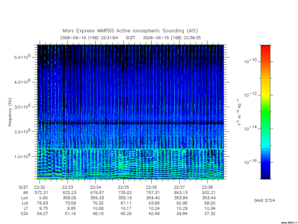The height and width of the screenshot is (224, 298).
Task: Click the start time 22:31:54 in the subtitle
Action: (109, 38)
